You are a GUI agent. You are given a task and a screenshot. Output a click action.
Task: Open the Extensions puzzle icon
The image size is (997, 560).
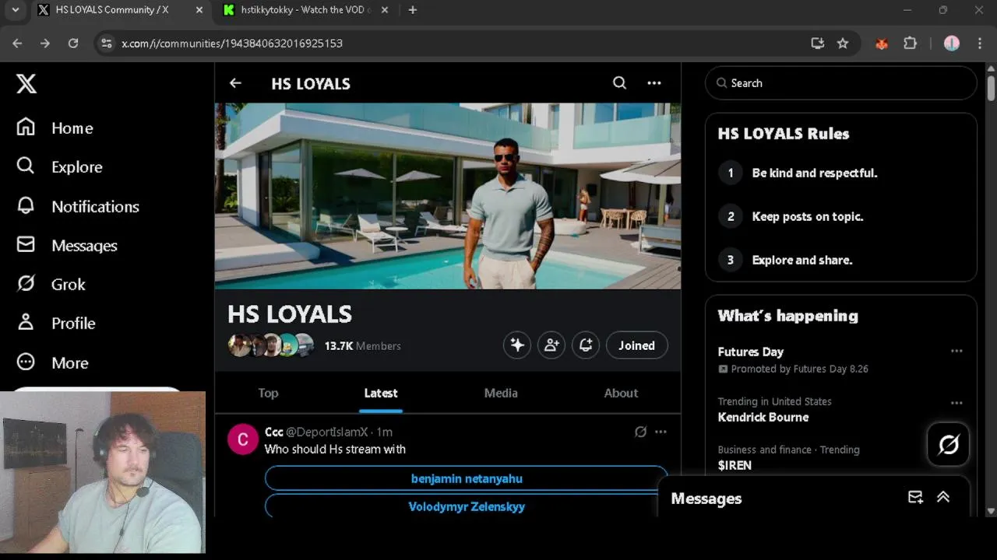[910, 44]
